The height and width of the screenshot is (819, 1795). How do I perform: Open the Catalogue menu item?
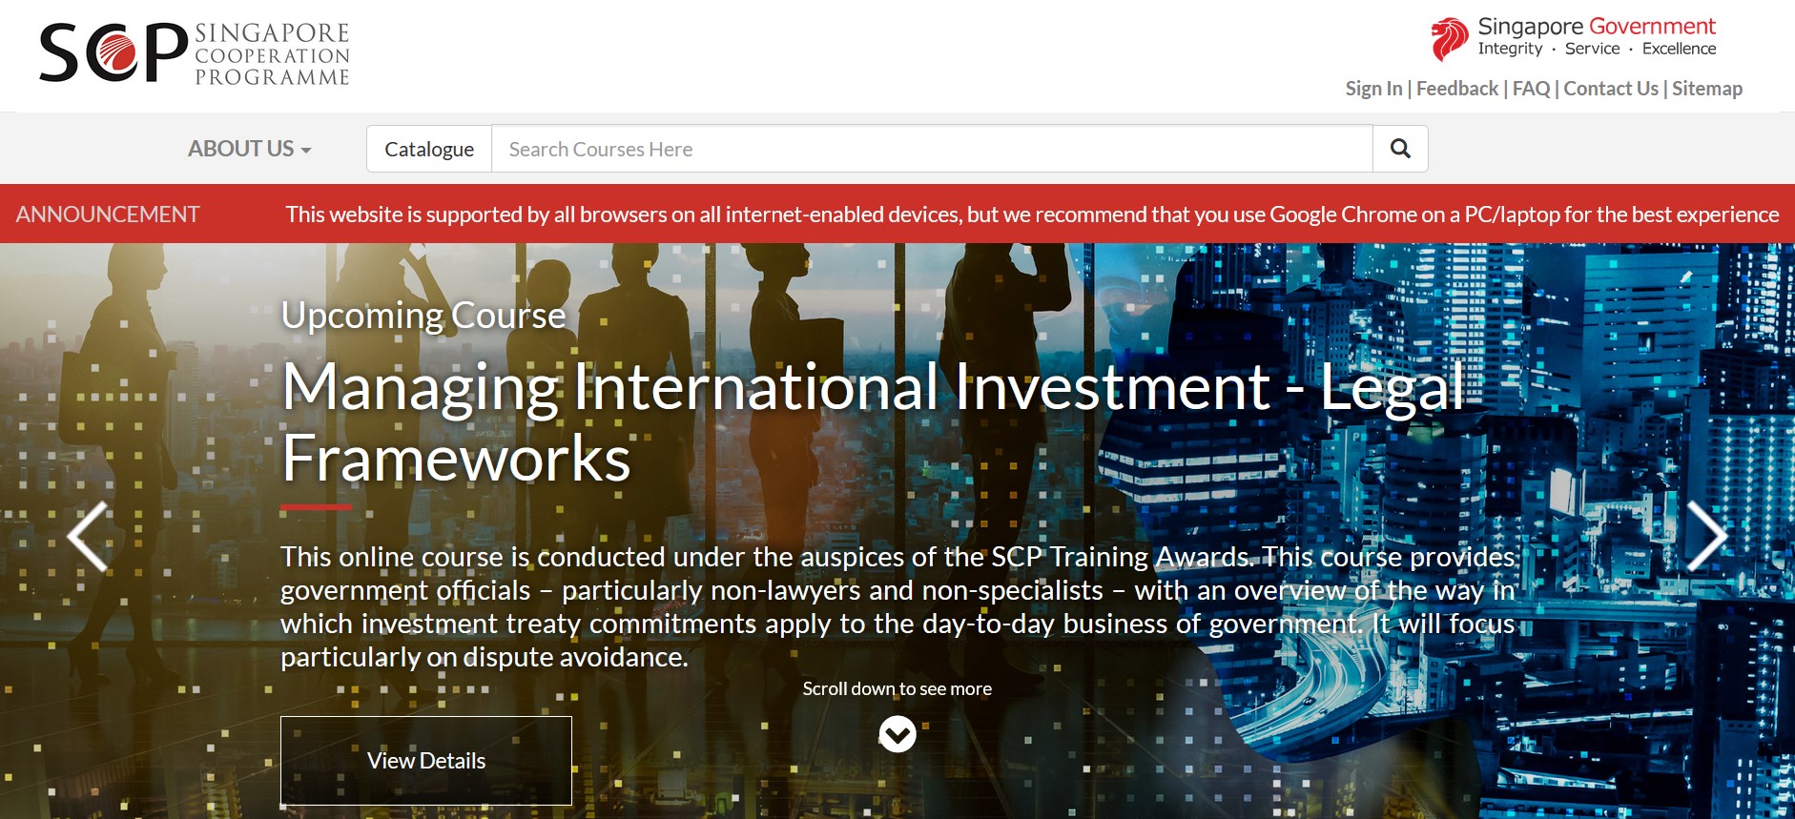point(429,149)
